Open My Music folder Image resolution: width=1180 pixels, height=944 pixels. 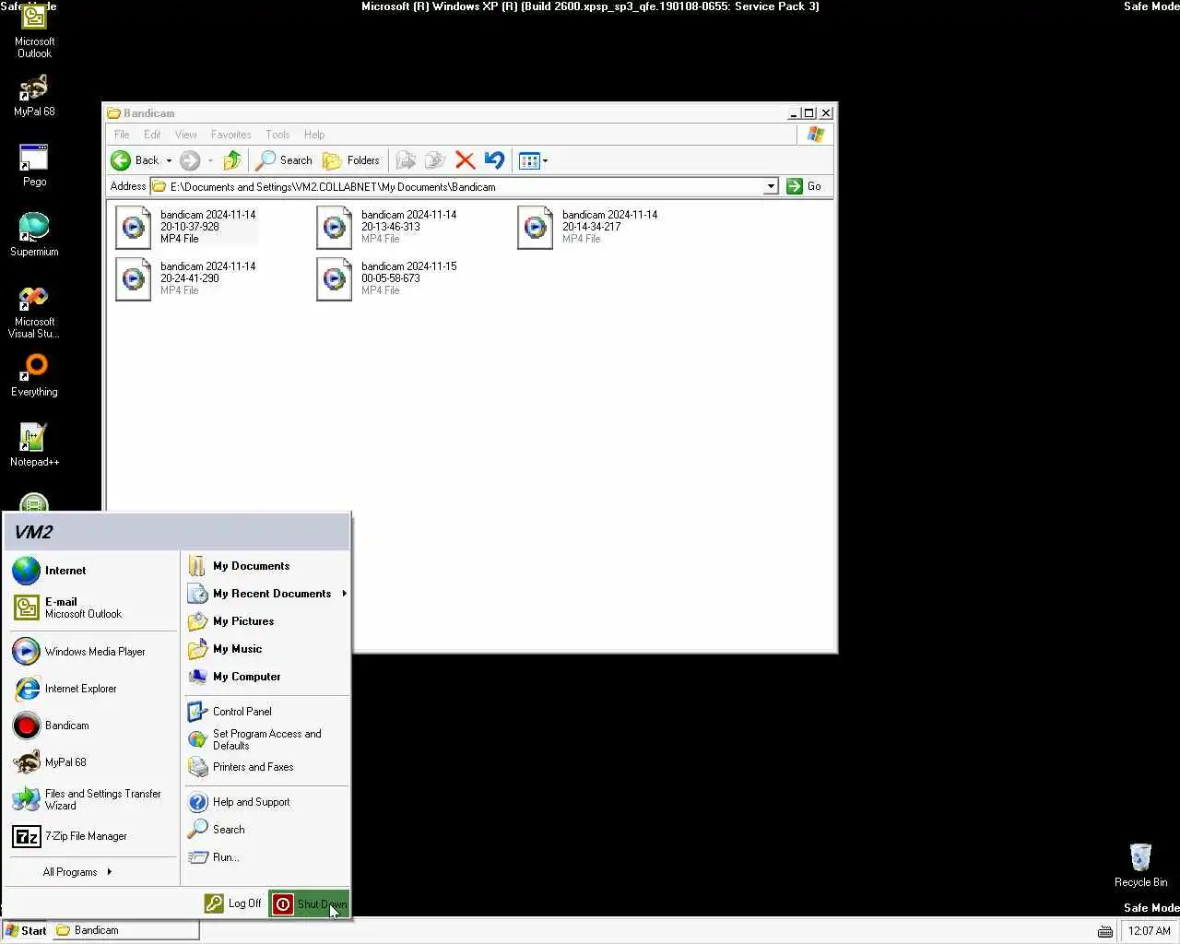point(266,649)
